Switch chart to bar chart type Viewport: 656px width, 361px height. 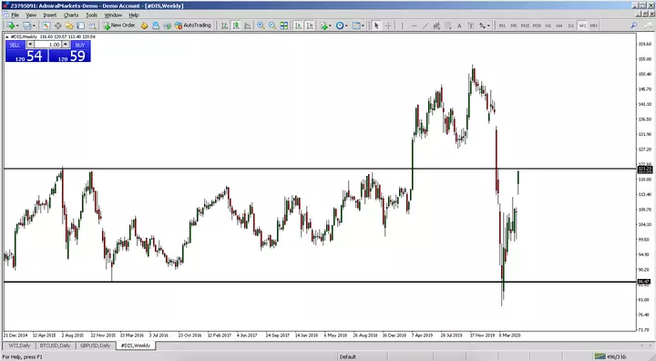pos(225,26)
